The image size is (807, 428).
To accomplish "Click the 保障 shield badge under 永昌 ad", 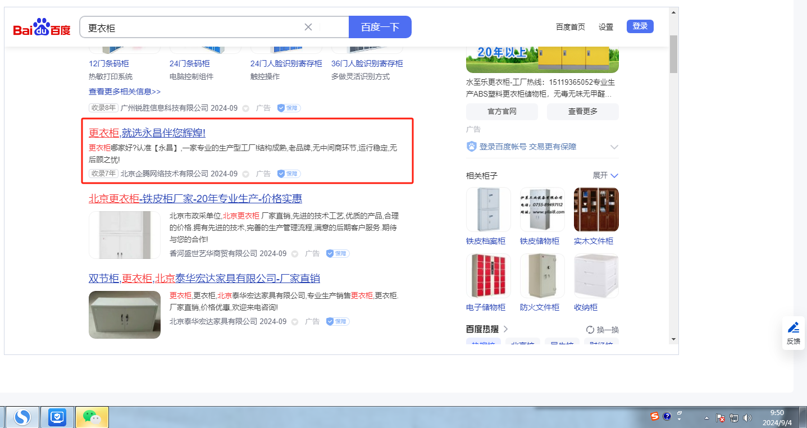I will [289, 174].
